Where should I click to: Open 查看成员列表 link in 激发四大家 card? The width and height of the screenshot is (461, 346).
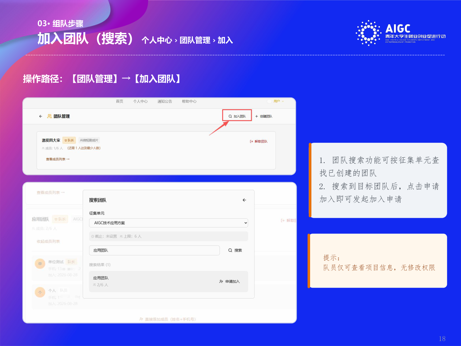(58, 159)
